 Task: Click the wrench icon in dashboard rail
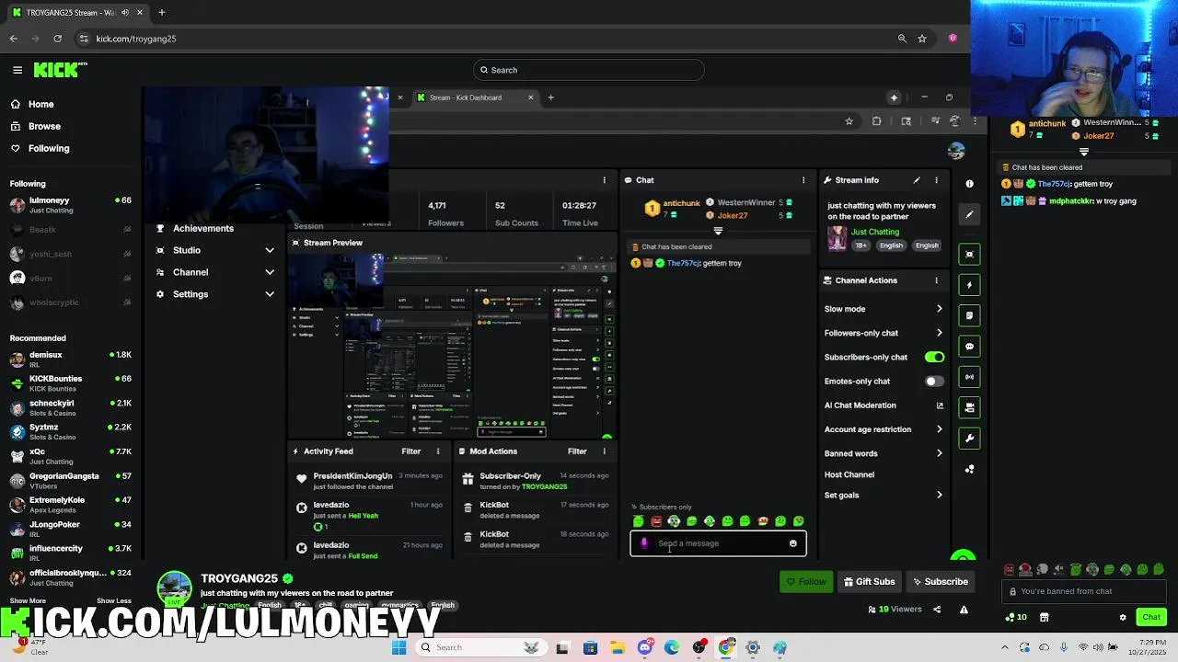click(969, 439)
